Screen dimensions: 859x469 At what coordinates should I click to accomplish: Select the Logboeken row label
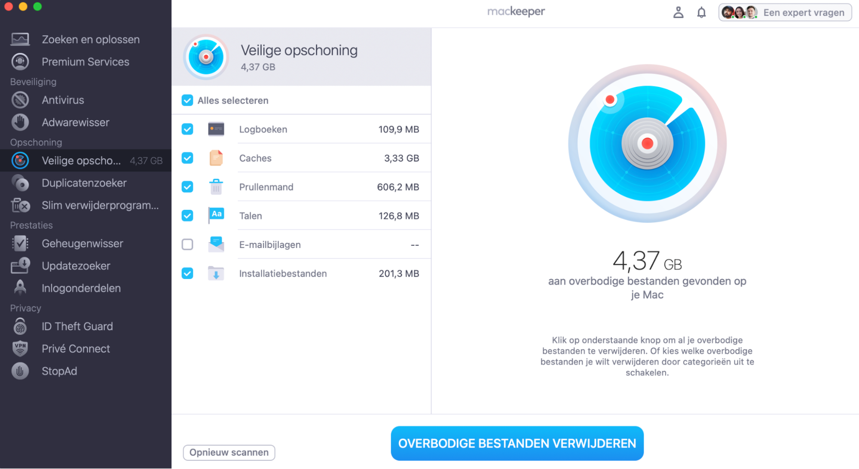point(263,129)
